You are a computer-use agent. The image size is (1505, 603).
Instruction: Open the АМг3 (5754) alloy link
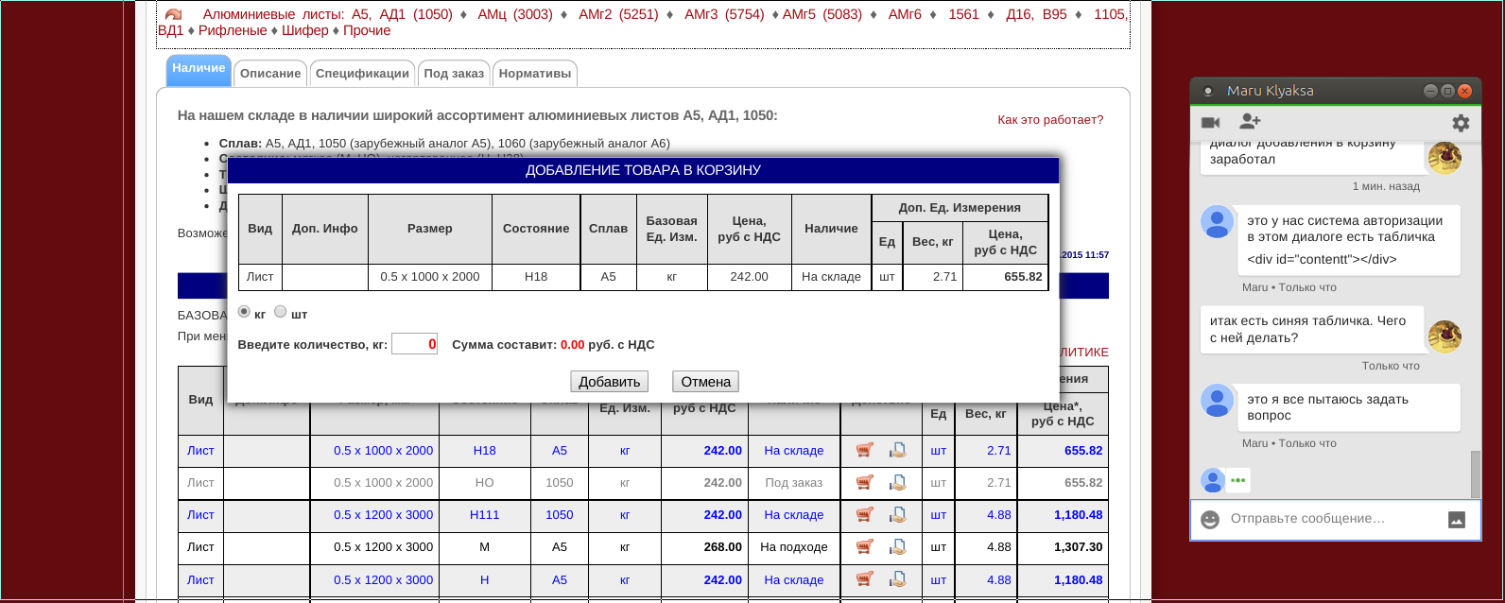pyautogui.click(x=724, y=14)
